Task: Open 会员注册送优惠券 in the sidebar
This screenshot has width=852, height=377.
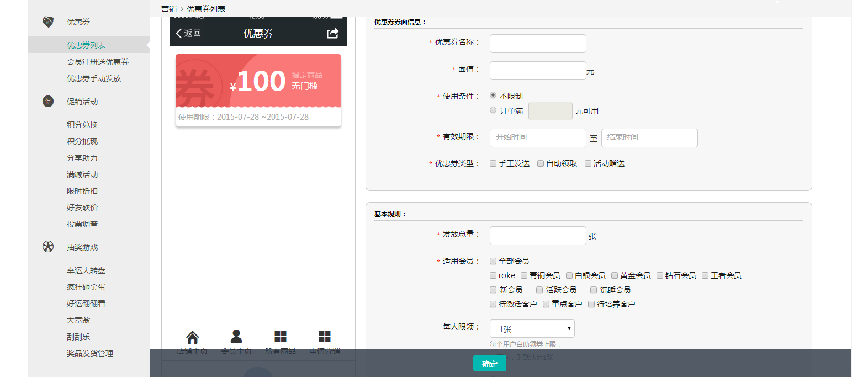Action: (x=98, y=62)
